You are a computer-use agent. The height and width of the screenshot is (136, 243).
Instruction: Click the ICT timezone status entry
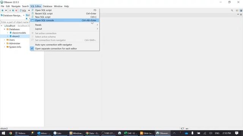coord(182,128)
